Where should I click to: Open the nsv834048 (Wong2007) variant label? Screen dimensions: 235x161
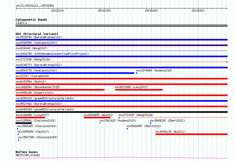(32, 48)
